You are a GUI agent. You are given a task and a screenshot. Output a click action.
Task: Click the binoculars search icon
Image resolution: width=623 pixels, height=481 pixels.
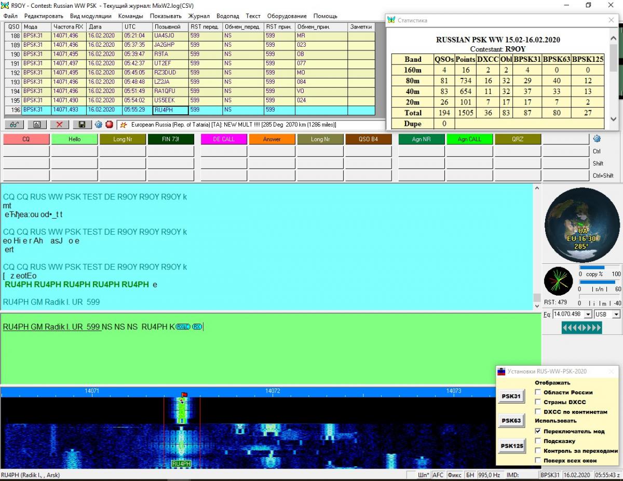click(13, 125)
